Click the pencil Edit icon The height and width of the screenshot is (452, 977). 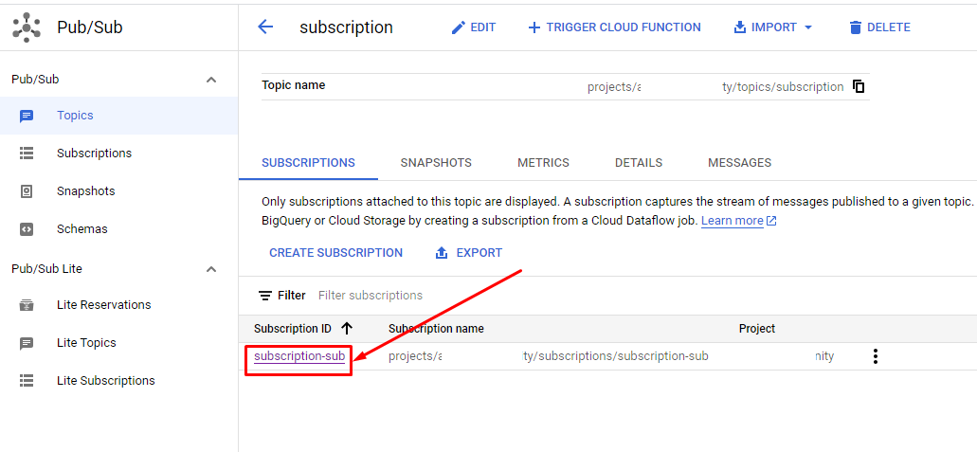[459, 27]
